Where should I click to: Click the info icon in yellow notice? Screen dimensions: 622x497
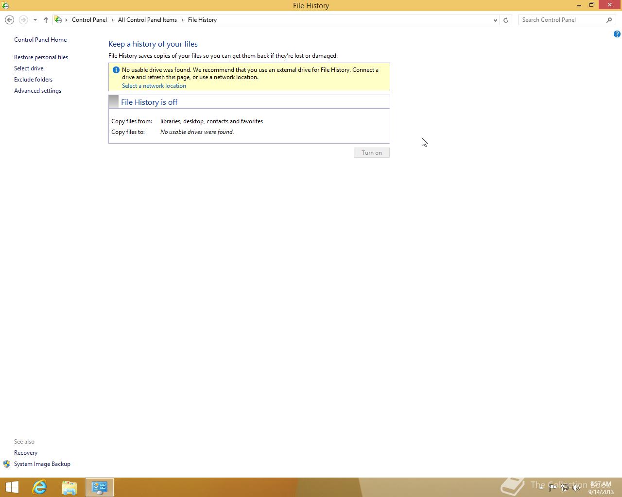tap(116, 70)
